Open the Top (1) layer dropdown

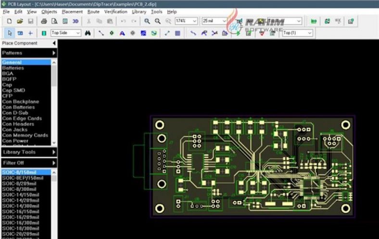297,33
